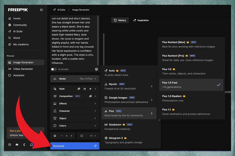Click the Composition reference image icon
The image size is (235, 156).
(x=90, y=96)
